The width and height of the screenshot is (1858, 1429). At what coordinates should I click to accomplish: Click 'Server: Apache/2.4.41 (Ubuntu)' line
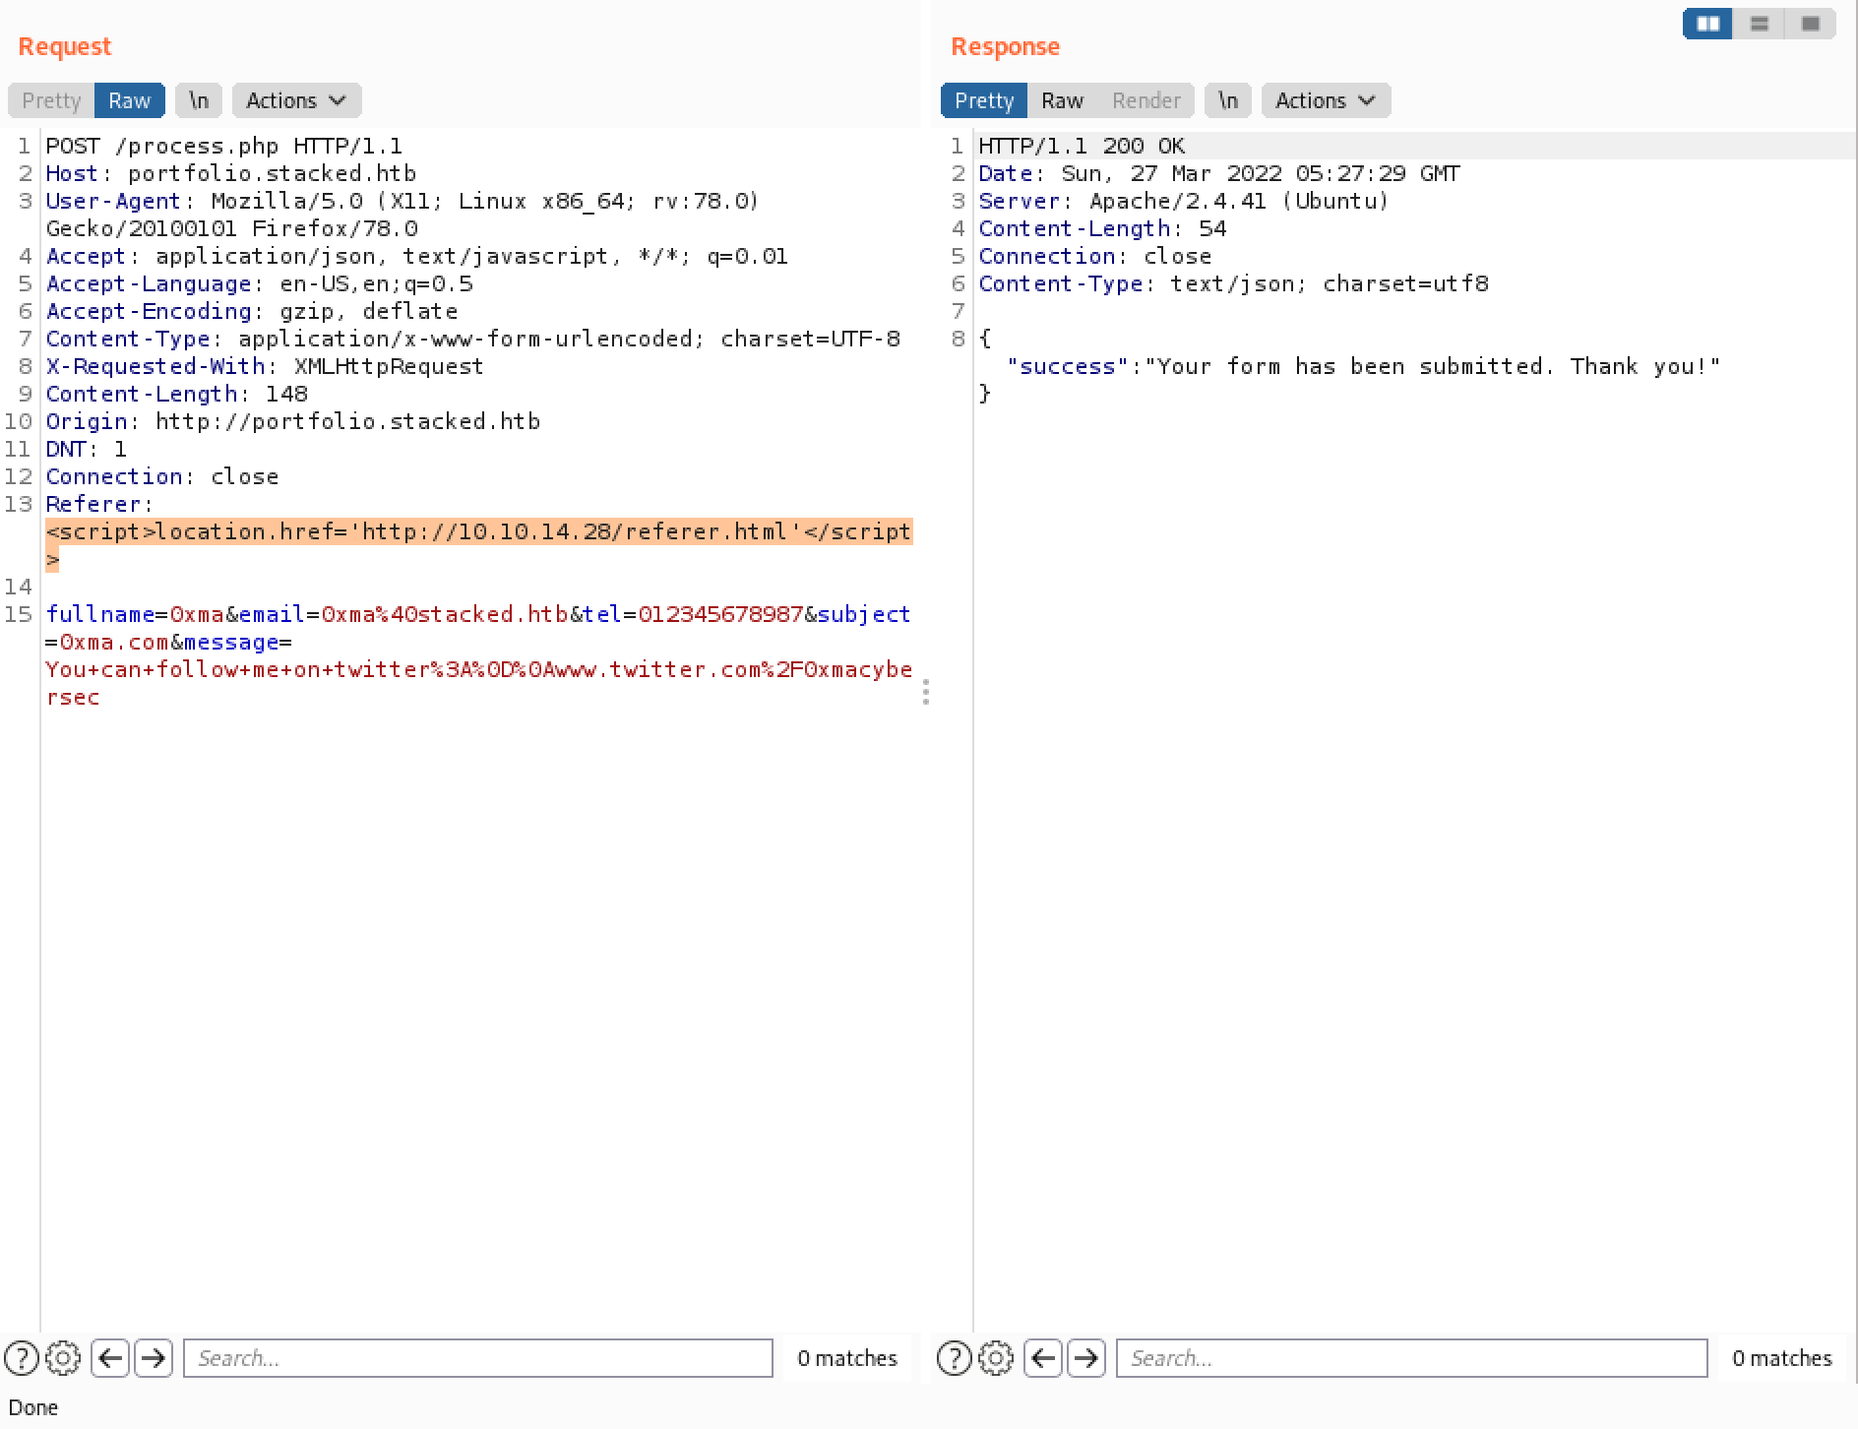[x=1184, y=201]
